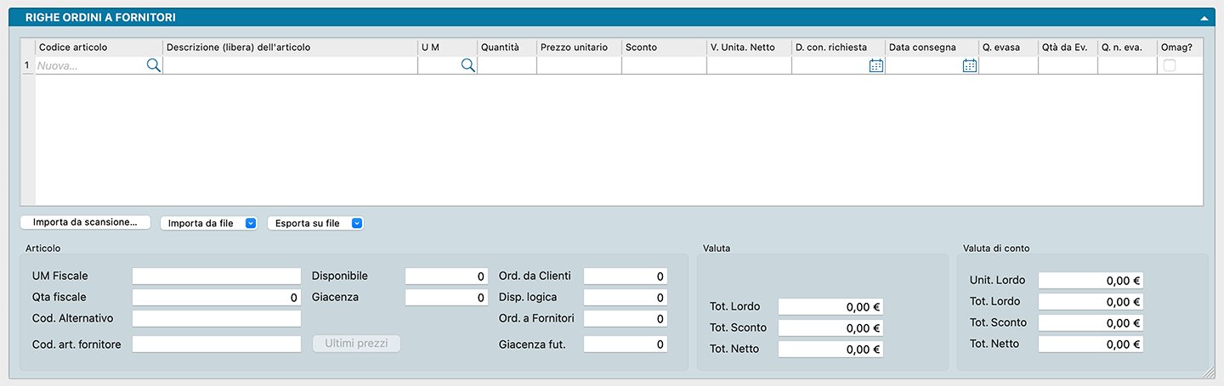This screenshot has height=386, width=1224.
Task: Click the Prezzo unitario column header
Action: (x=578, y=48)
